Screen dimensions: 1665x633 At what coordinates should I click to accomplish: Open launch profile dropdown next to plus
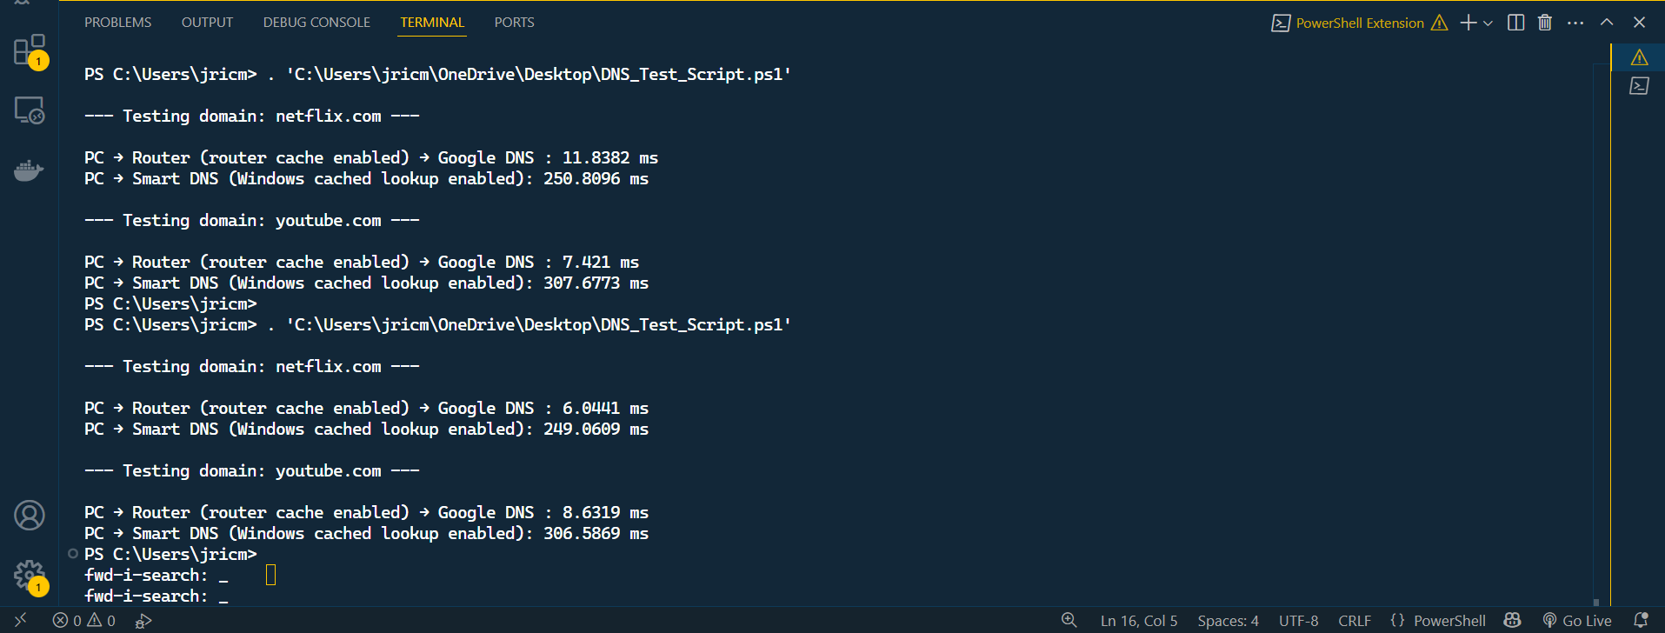(x=1488, y=23)
